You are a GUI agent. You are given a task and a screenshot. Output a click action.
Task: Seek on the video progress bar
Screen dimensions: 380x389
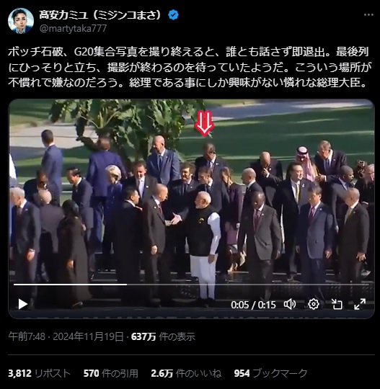pos(192,285)
